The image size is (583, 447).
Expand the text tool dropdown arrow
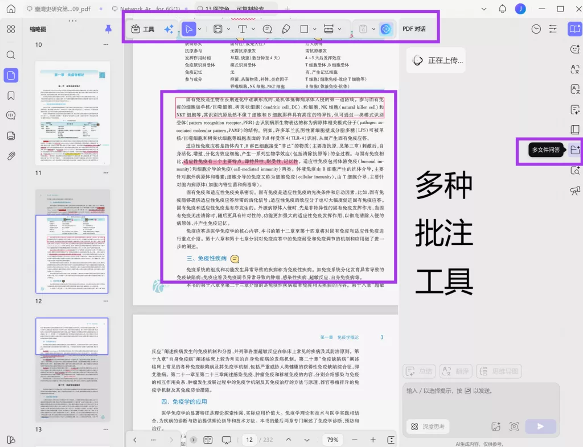click(253, 29)
